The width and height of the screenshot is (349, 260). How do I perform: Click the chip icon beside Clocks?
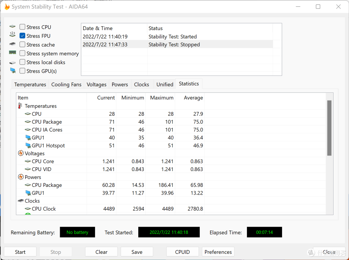coord(21,201)
